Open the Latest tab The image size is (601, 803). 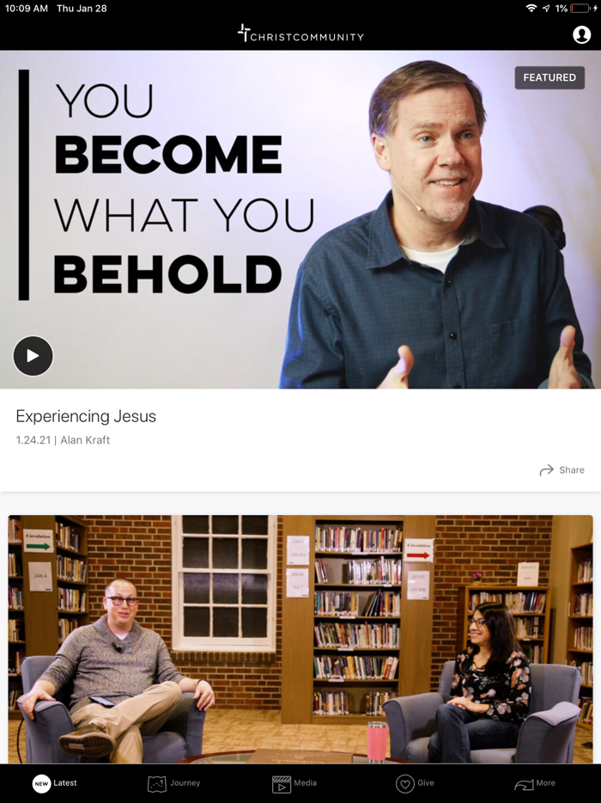(x=54, y=783)
